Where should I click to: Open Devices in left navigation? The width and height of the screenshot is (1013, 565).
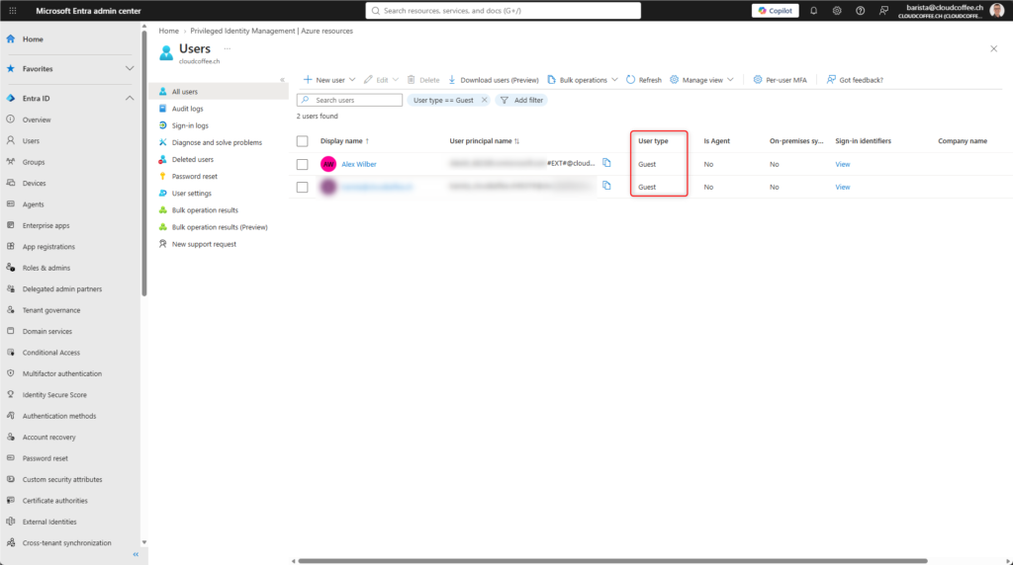tap(35, 183)
